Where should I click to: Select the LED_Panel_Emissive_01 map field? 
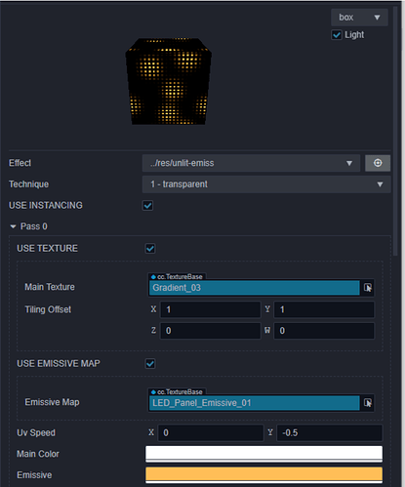point(255,403)
